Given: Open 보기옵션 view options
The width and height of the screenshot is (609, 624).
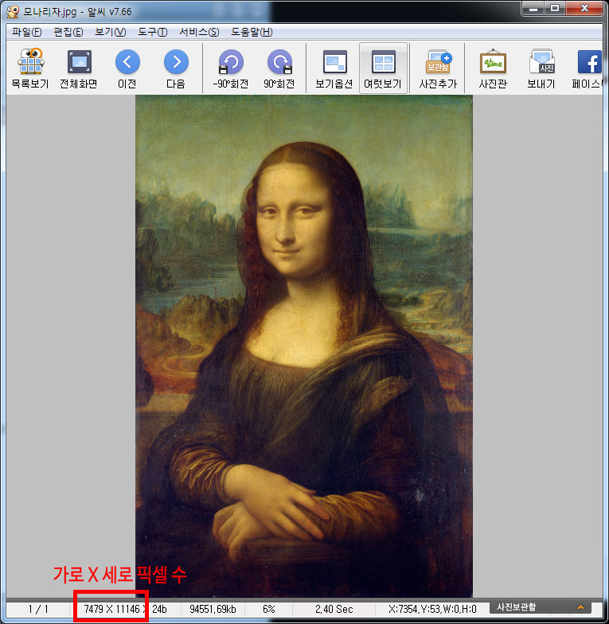Looking at the screenshot, I should tap(334, 68).
